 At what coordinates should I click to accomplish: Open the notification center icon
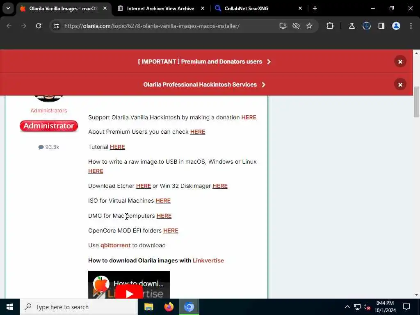[x=406, y=307]
